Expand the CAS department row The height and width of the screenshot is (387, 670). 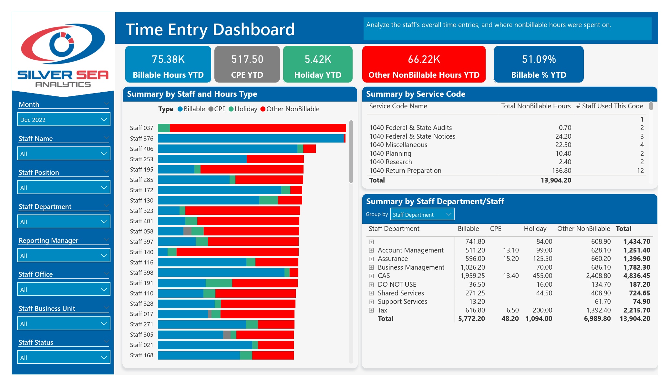pos(371,276)
